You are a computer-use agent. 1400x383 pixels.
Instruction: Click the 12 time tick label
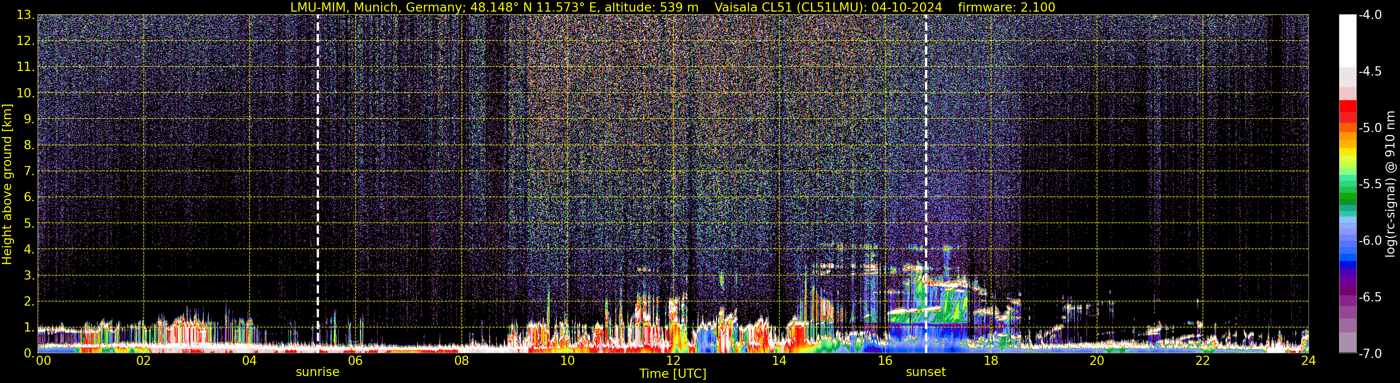click(673, 361)
